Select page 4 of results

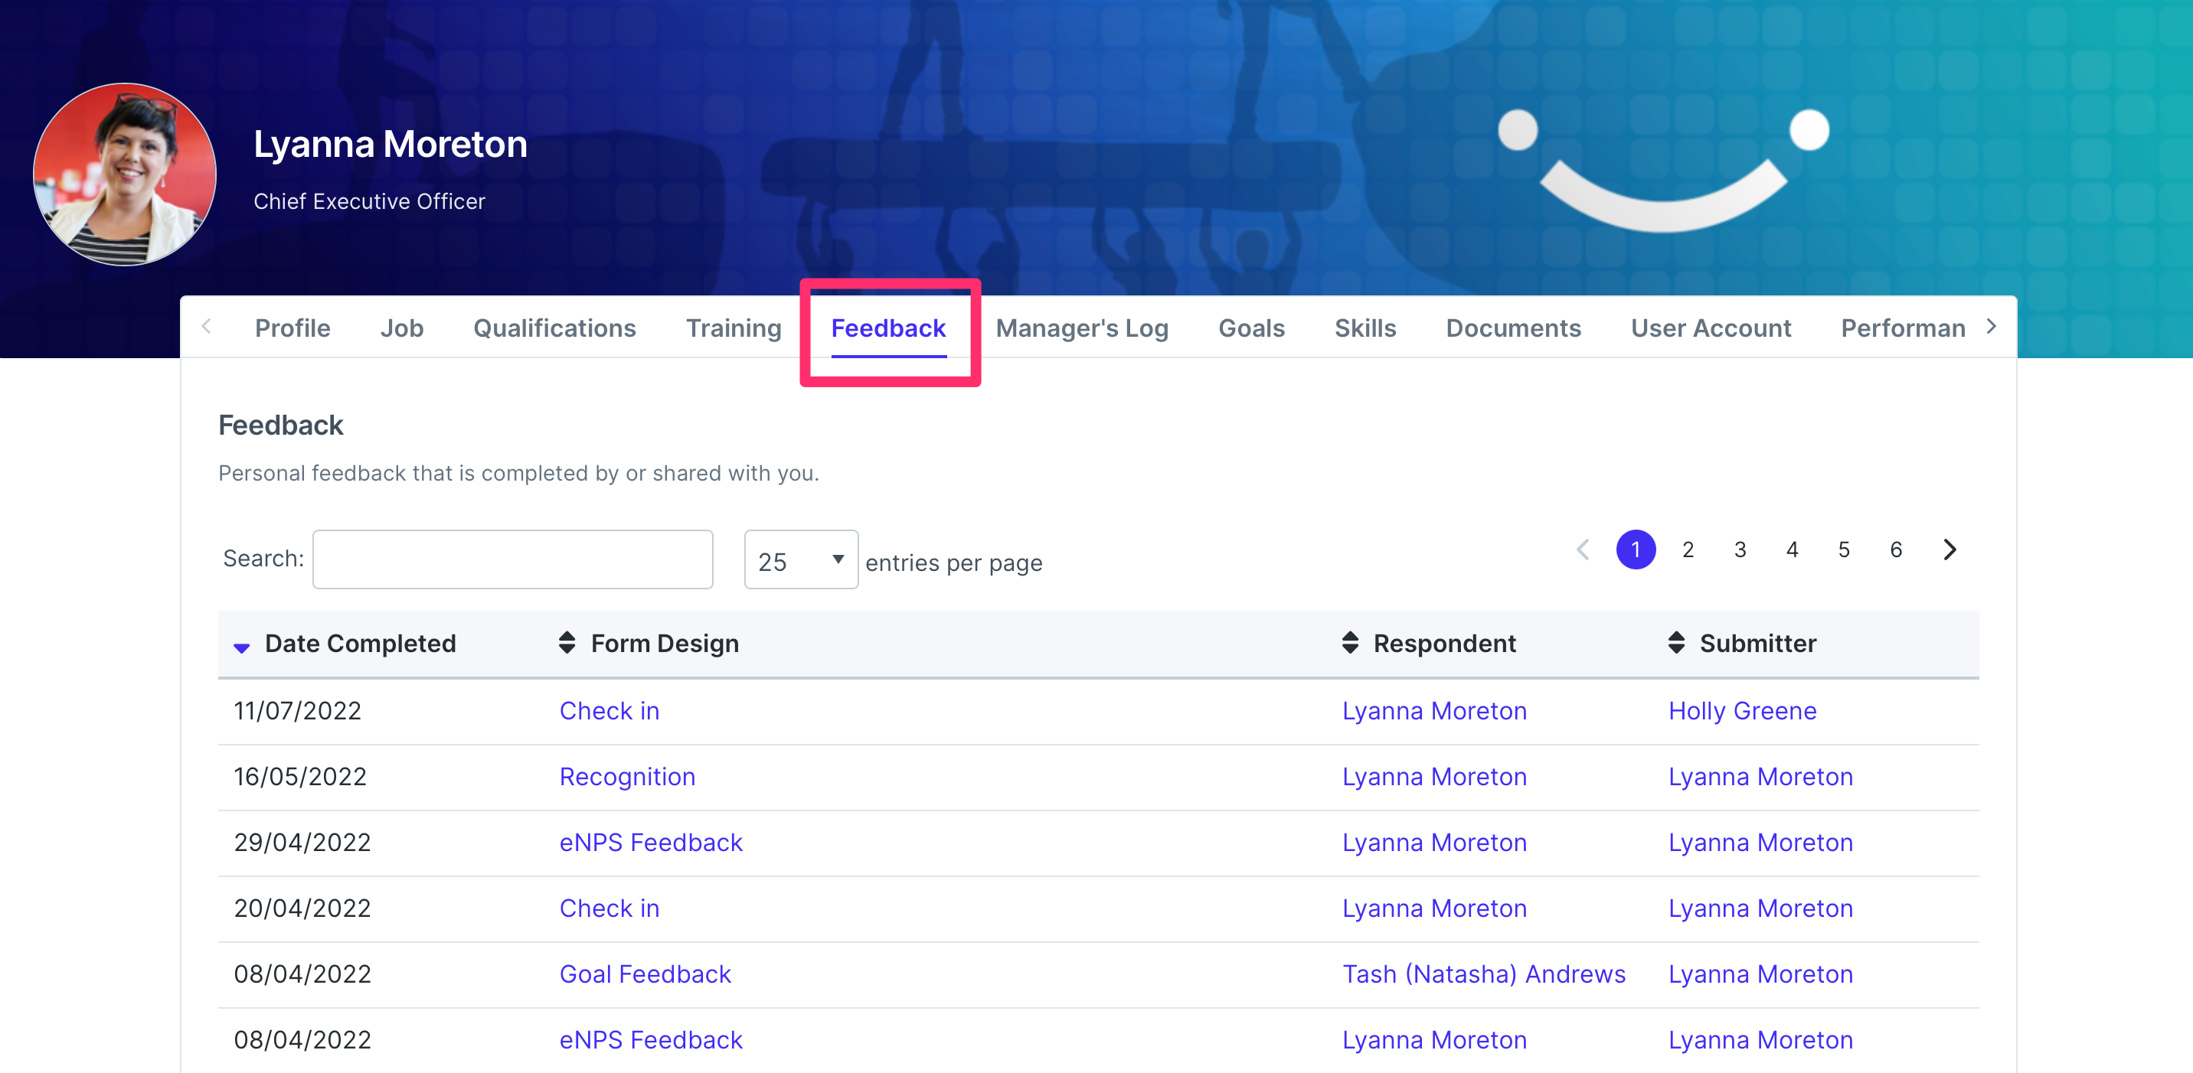click(1792, 549)
